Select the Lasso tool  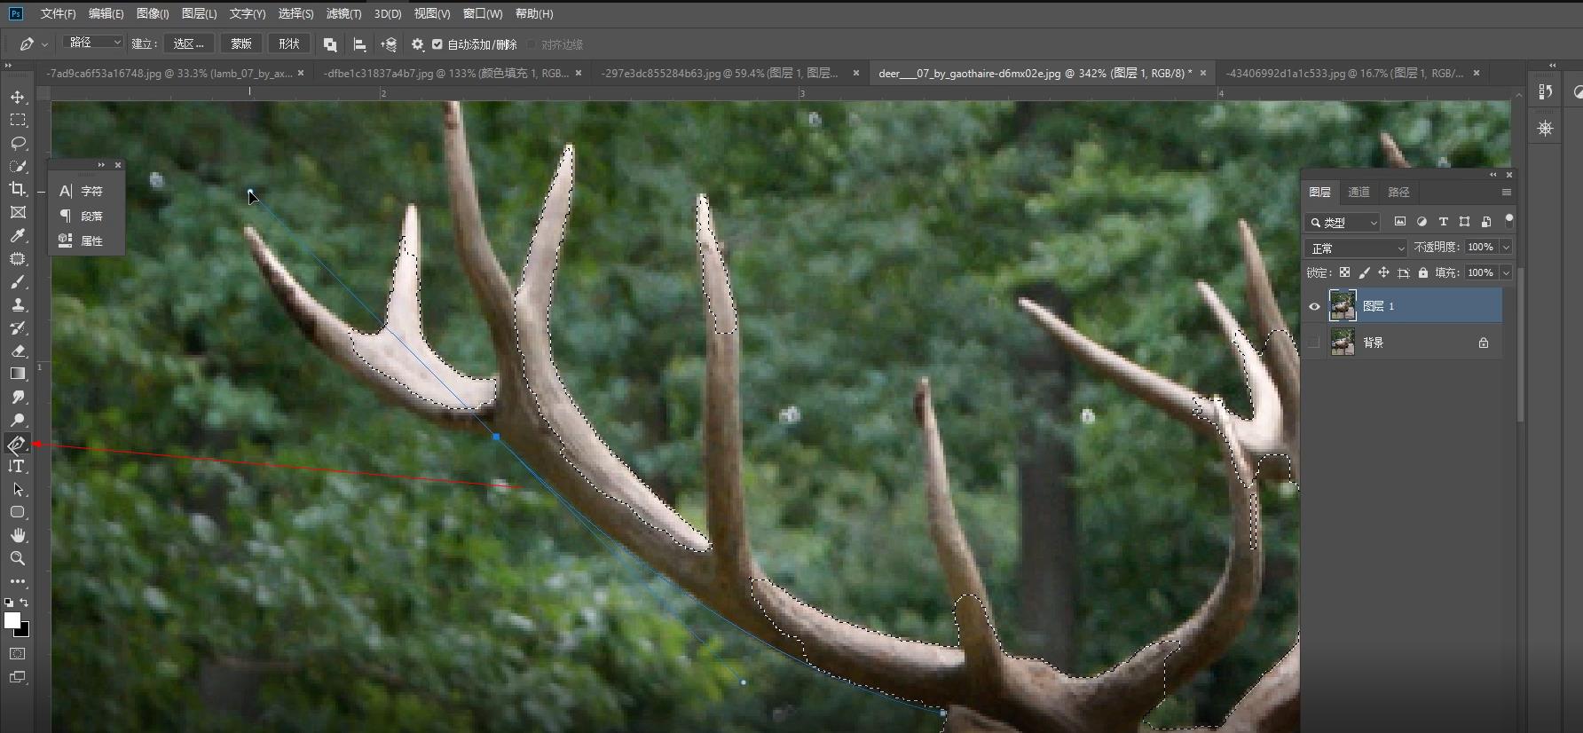pos(18,143)
